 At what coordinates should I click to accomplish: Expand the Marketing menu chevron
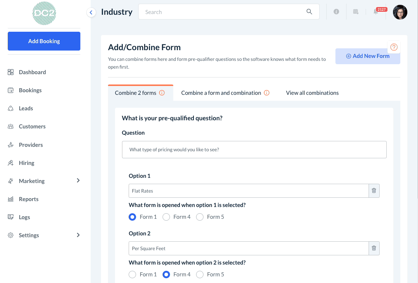(78, 180)
